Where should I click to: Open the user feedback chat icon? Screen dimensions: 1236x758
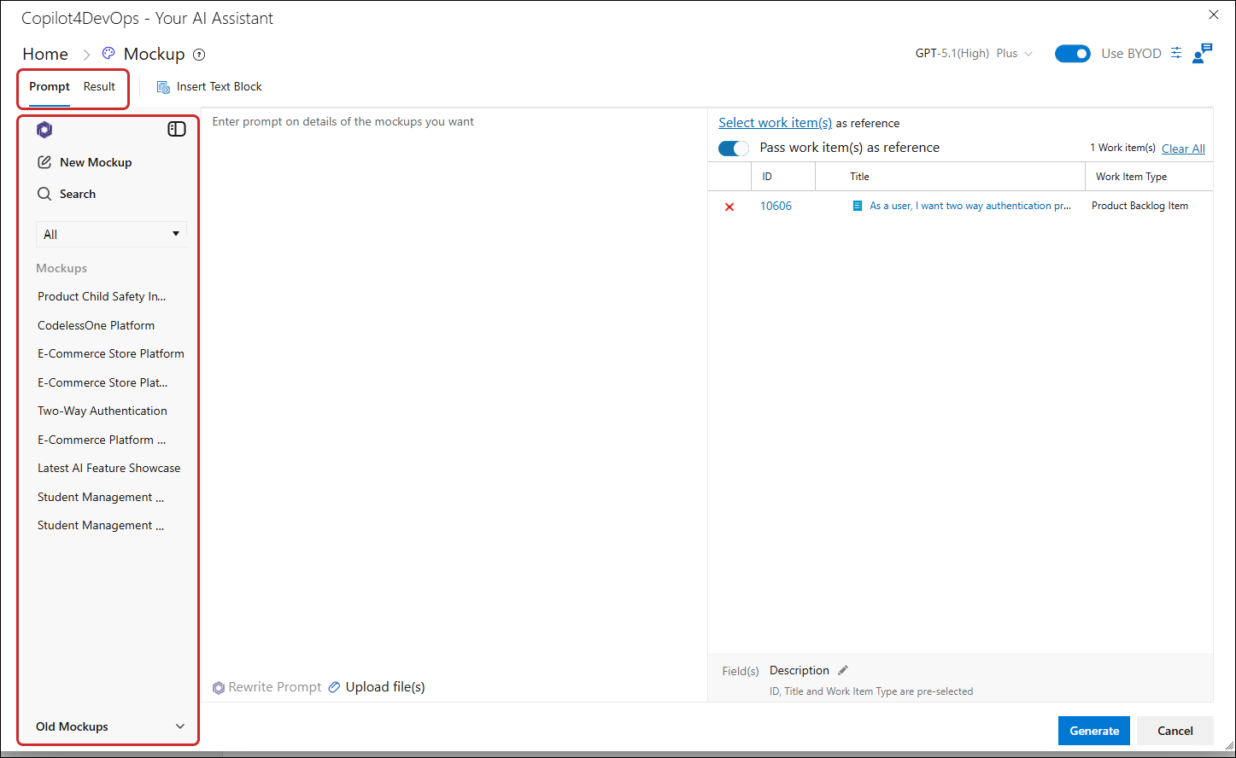(1203, 53)
